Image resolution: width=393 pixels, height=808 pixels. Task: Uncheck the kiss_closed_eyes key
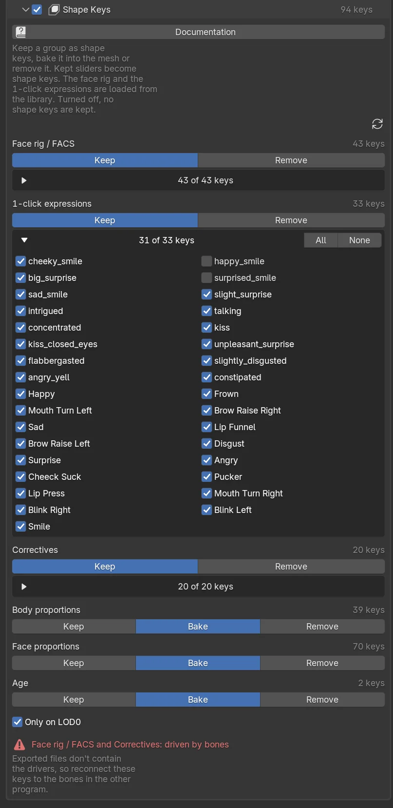coord(20,344)
